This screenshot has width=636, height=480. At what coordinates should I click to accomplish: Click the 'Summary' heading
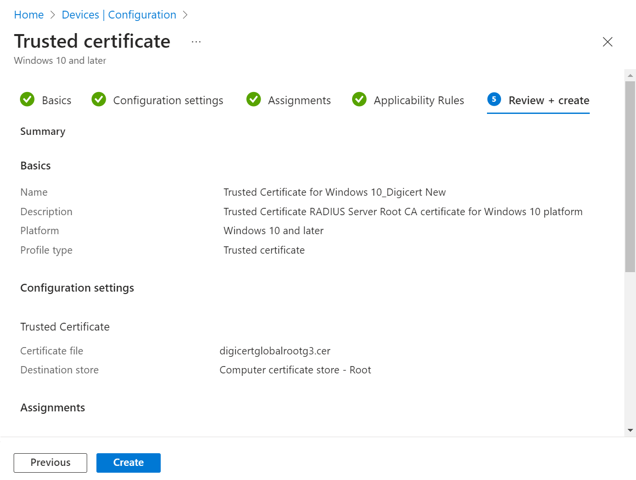click(x=43, y=131)
